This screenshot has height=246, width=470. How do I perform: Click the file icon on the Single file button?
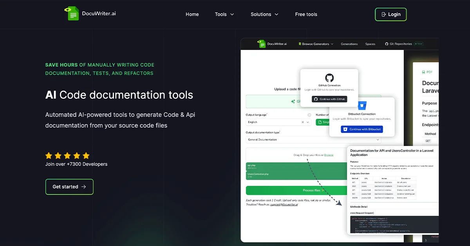[x=320, y=122]
